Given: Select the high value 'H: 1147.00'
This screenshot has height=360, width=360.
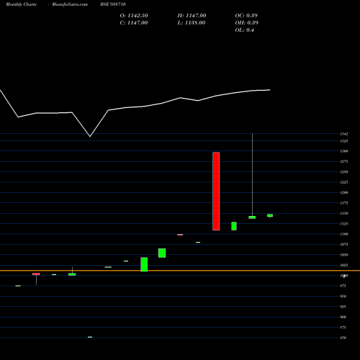Looking at the screenshot, I should pyautogui.click(x=192, y=16).
